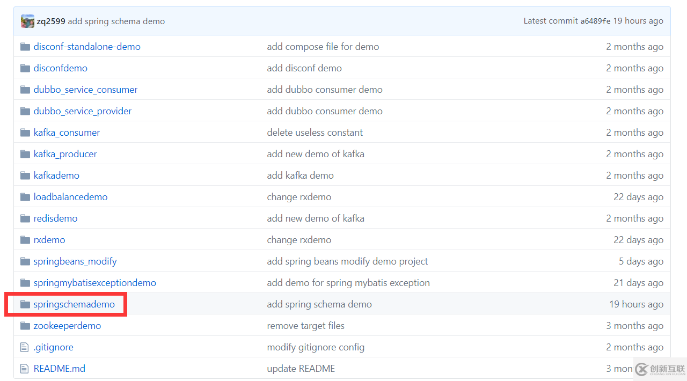Open the springschemademo folder
Viewport: 687px width, 381px height.
74,304
